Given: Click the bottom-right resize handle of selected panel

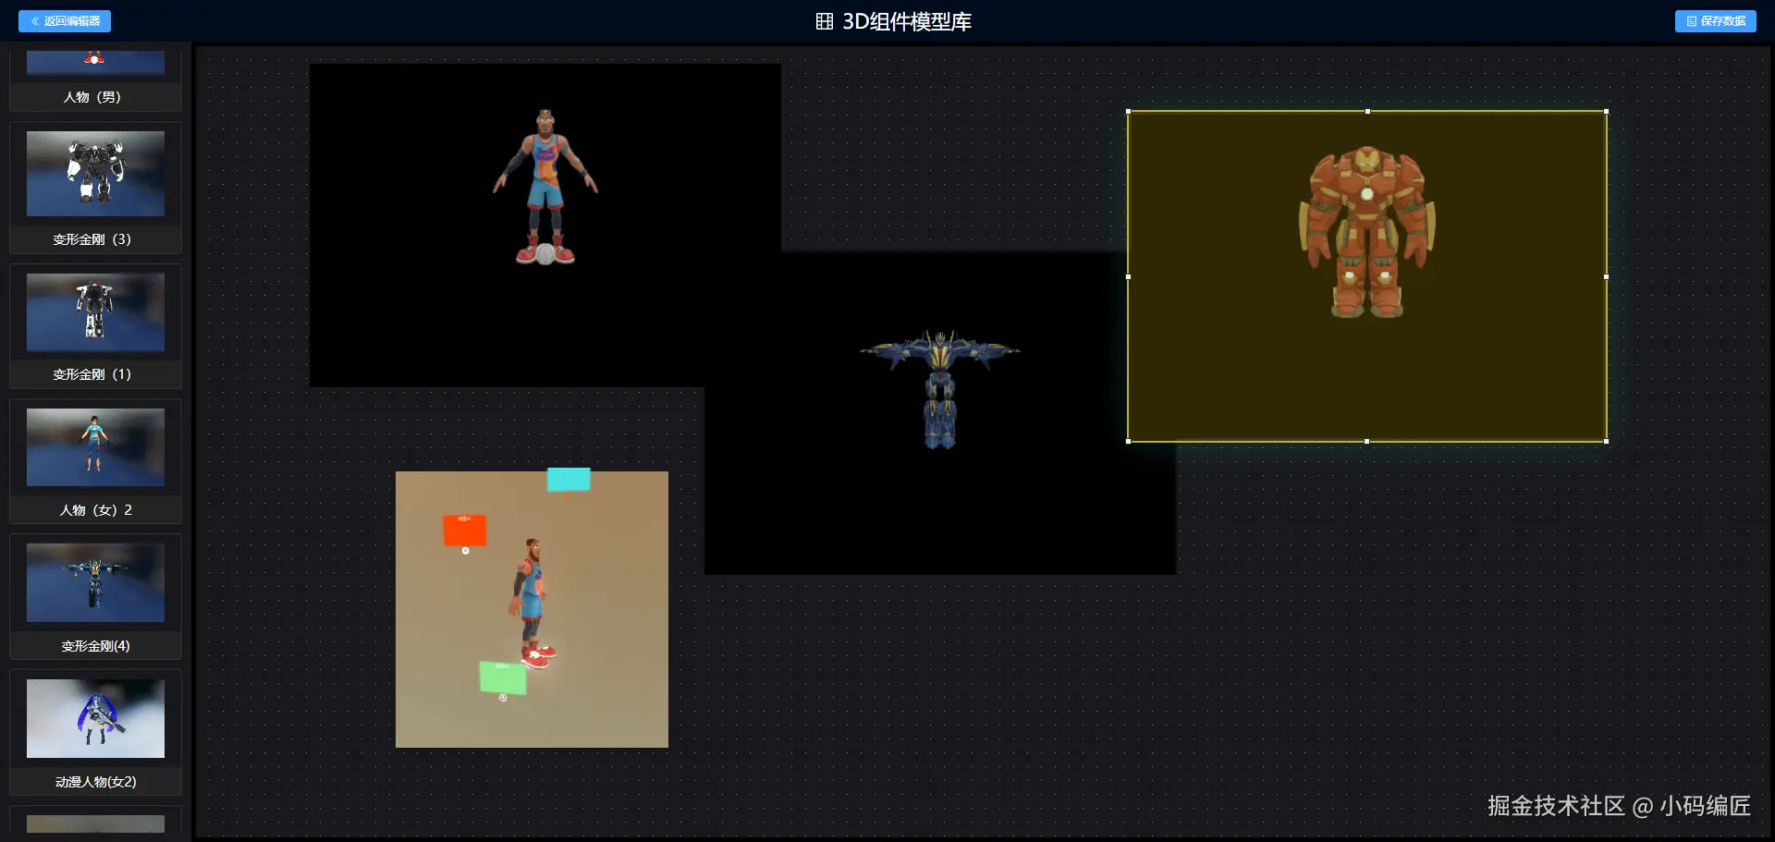Looking at the screenshot, I should [1607, 442].
